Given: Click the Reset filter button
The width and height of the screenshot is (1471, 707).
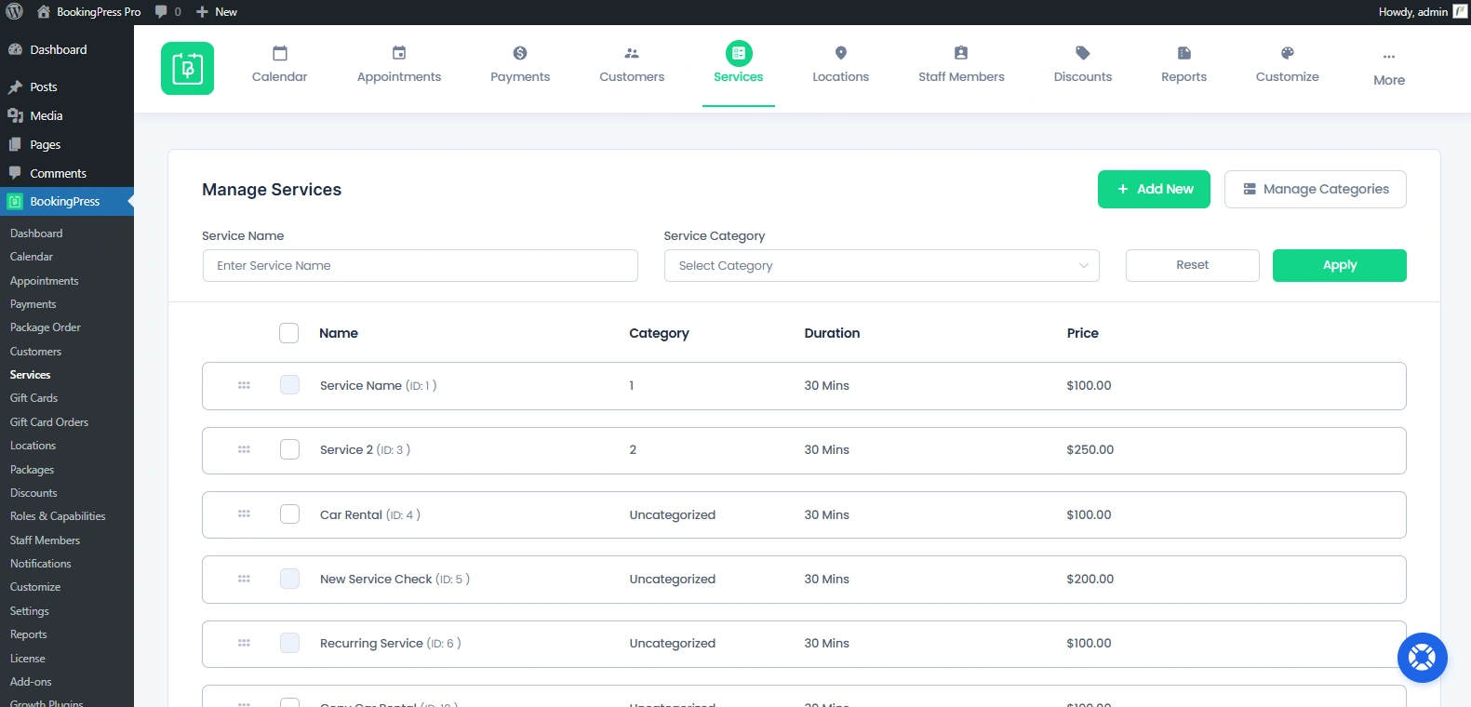Looking at the screenshot, I should point(1193,265).
